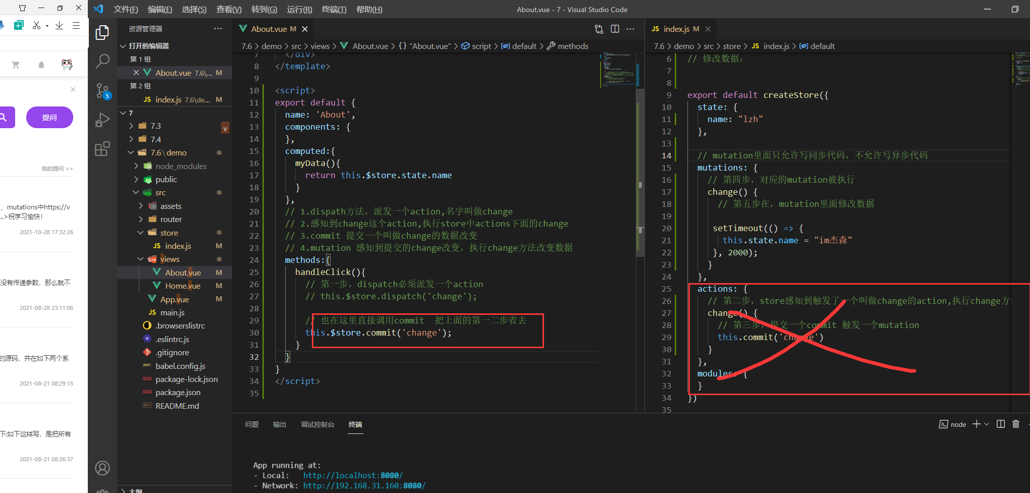Open the Extensions view
Viewport: 1030px width, 493px height.
102,149
